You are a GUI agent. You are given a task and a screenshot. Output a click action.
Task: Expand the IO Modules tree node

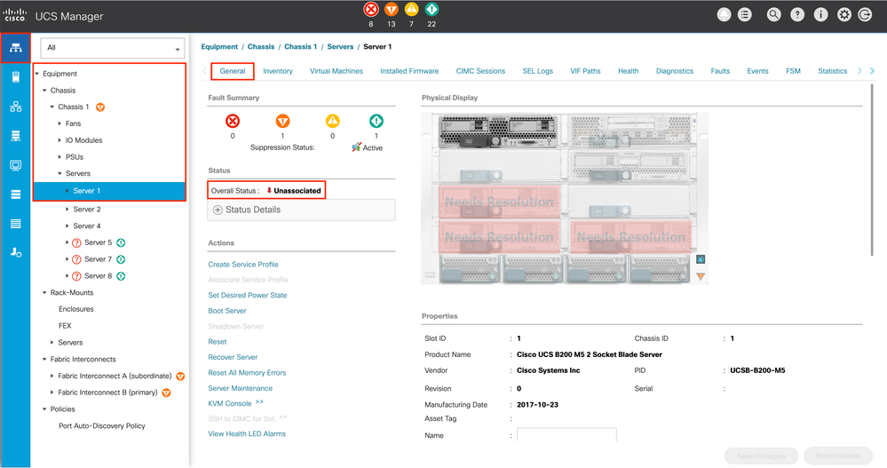[60, 140]
